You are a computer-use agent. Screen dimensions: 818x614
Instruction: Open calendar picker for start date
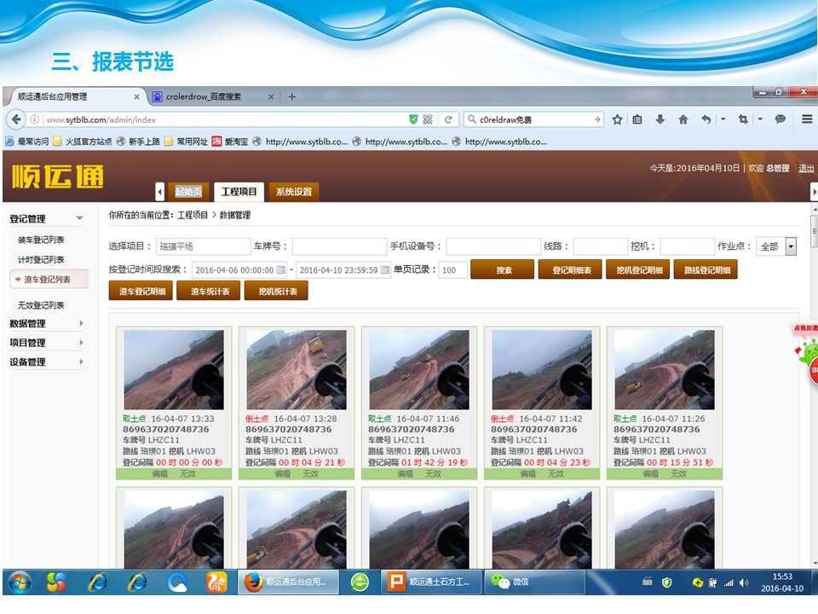pyautogui.click(x=280, y=270)
